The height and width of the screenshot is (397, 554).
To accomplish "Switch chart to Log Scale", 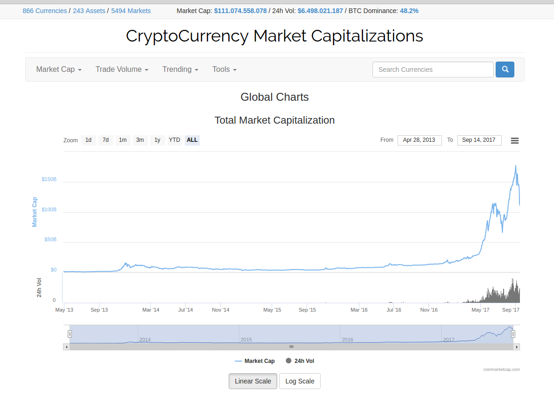I will tap(300, 381).
